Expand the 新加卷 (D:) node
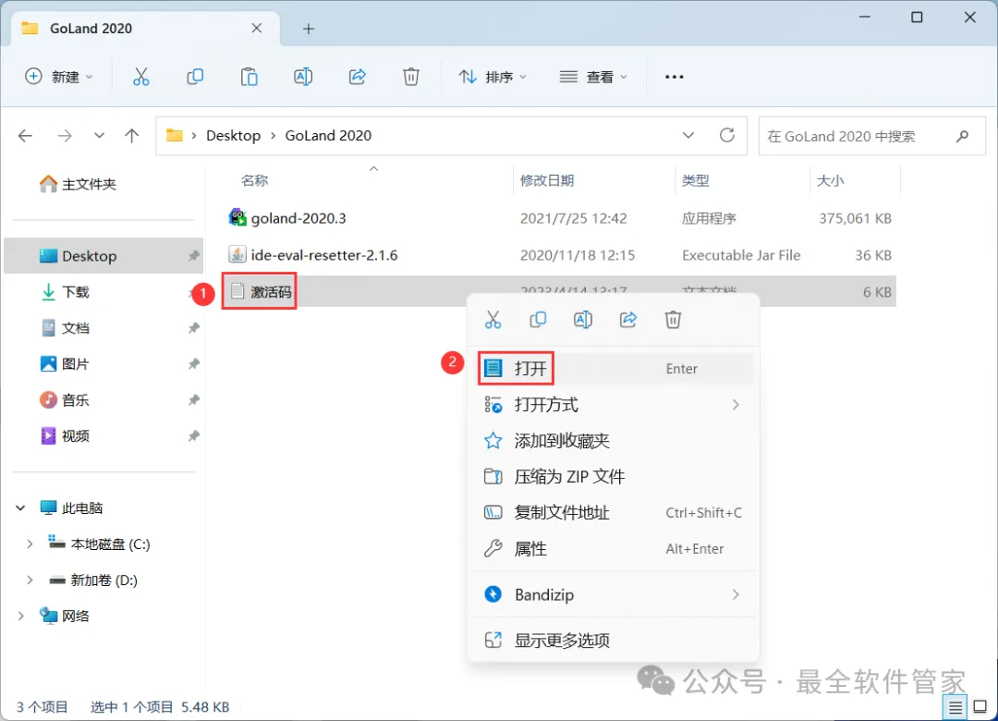 [30, 580]
